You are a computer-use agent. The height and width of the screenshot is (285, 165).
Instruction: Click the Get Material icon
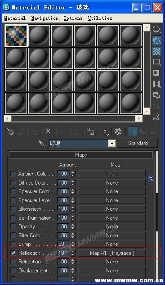(10, 131)
